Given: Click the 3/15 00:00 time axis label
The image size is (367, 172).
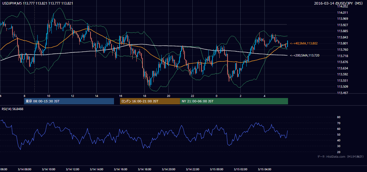Looking at the screenshot, I should pos(217,169).
